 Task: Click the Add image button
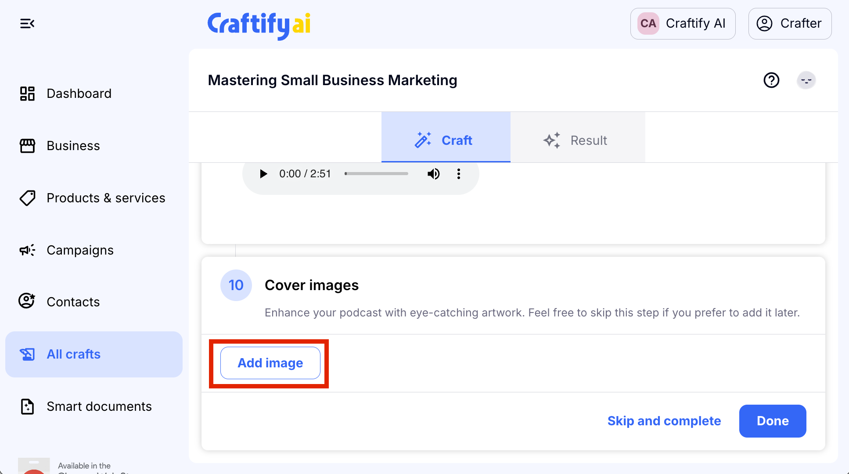point(270,363)
